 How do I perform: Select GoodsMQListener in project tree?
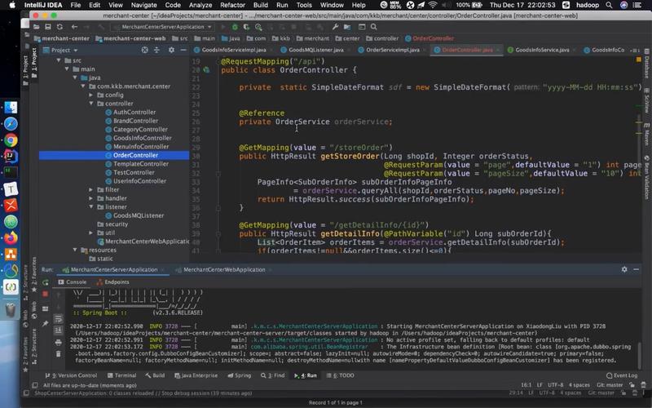point(139,215)
